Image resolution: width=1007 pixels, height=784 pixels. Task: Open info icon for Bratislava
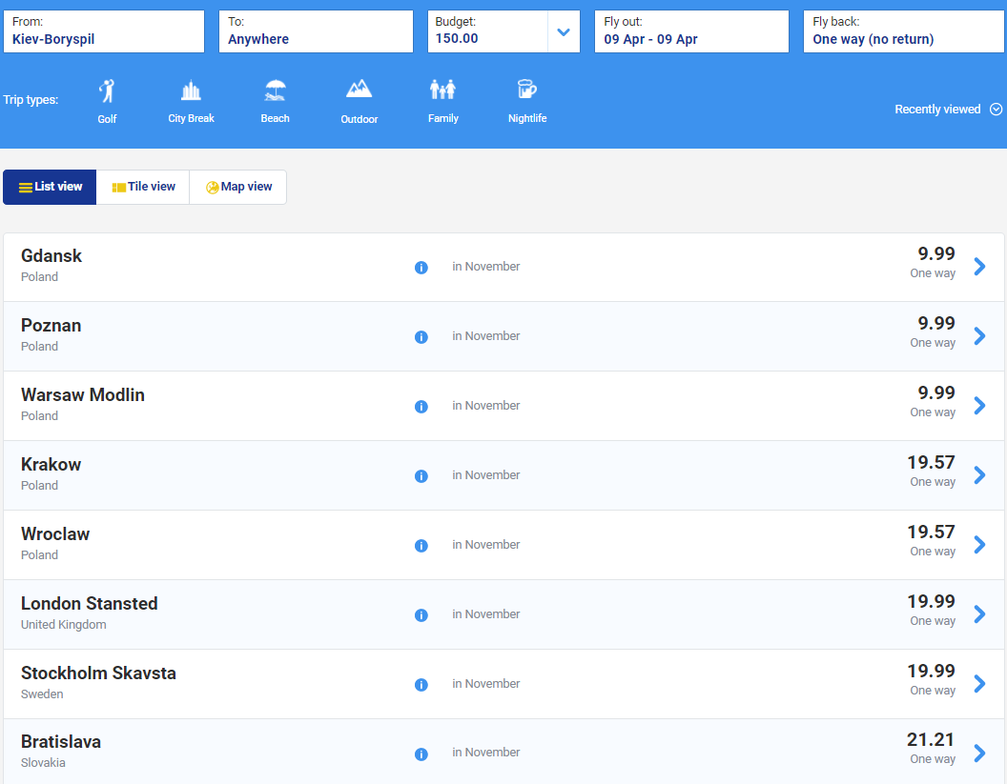(421, 754)
